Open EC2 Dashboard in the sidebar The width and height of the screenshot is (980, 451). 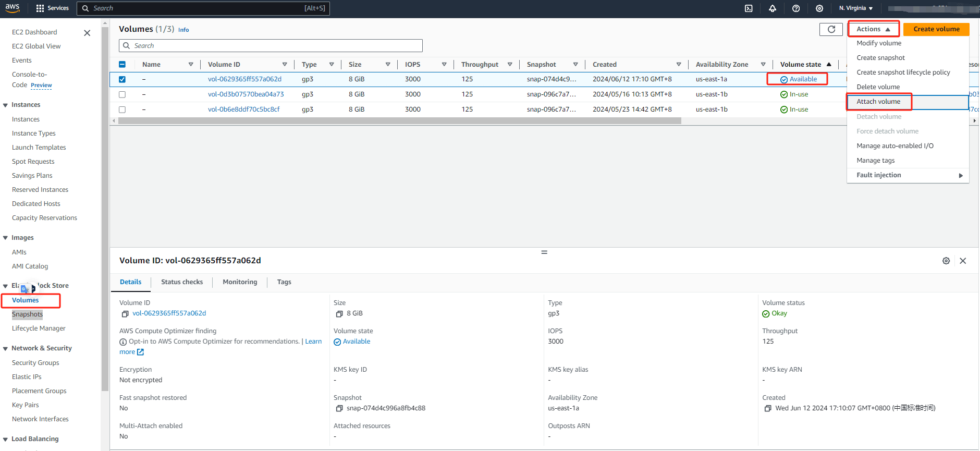click(x=34, y=32)
